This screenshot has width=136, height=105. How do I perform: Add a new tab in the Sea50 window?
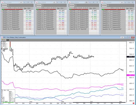(x=42, y=5)
